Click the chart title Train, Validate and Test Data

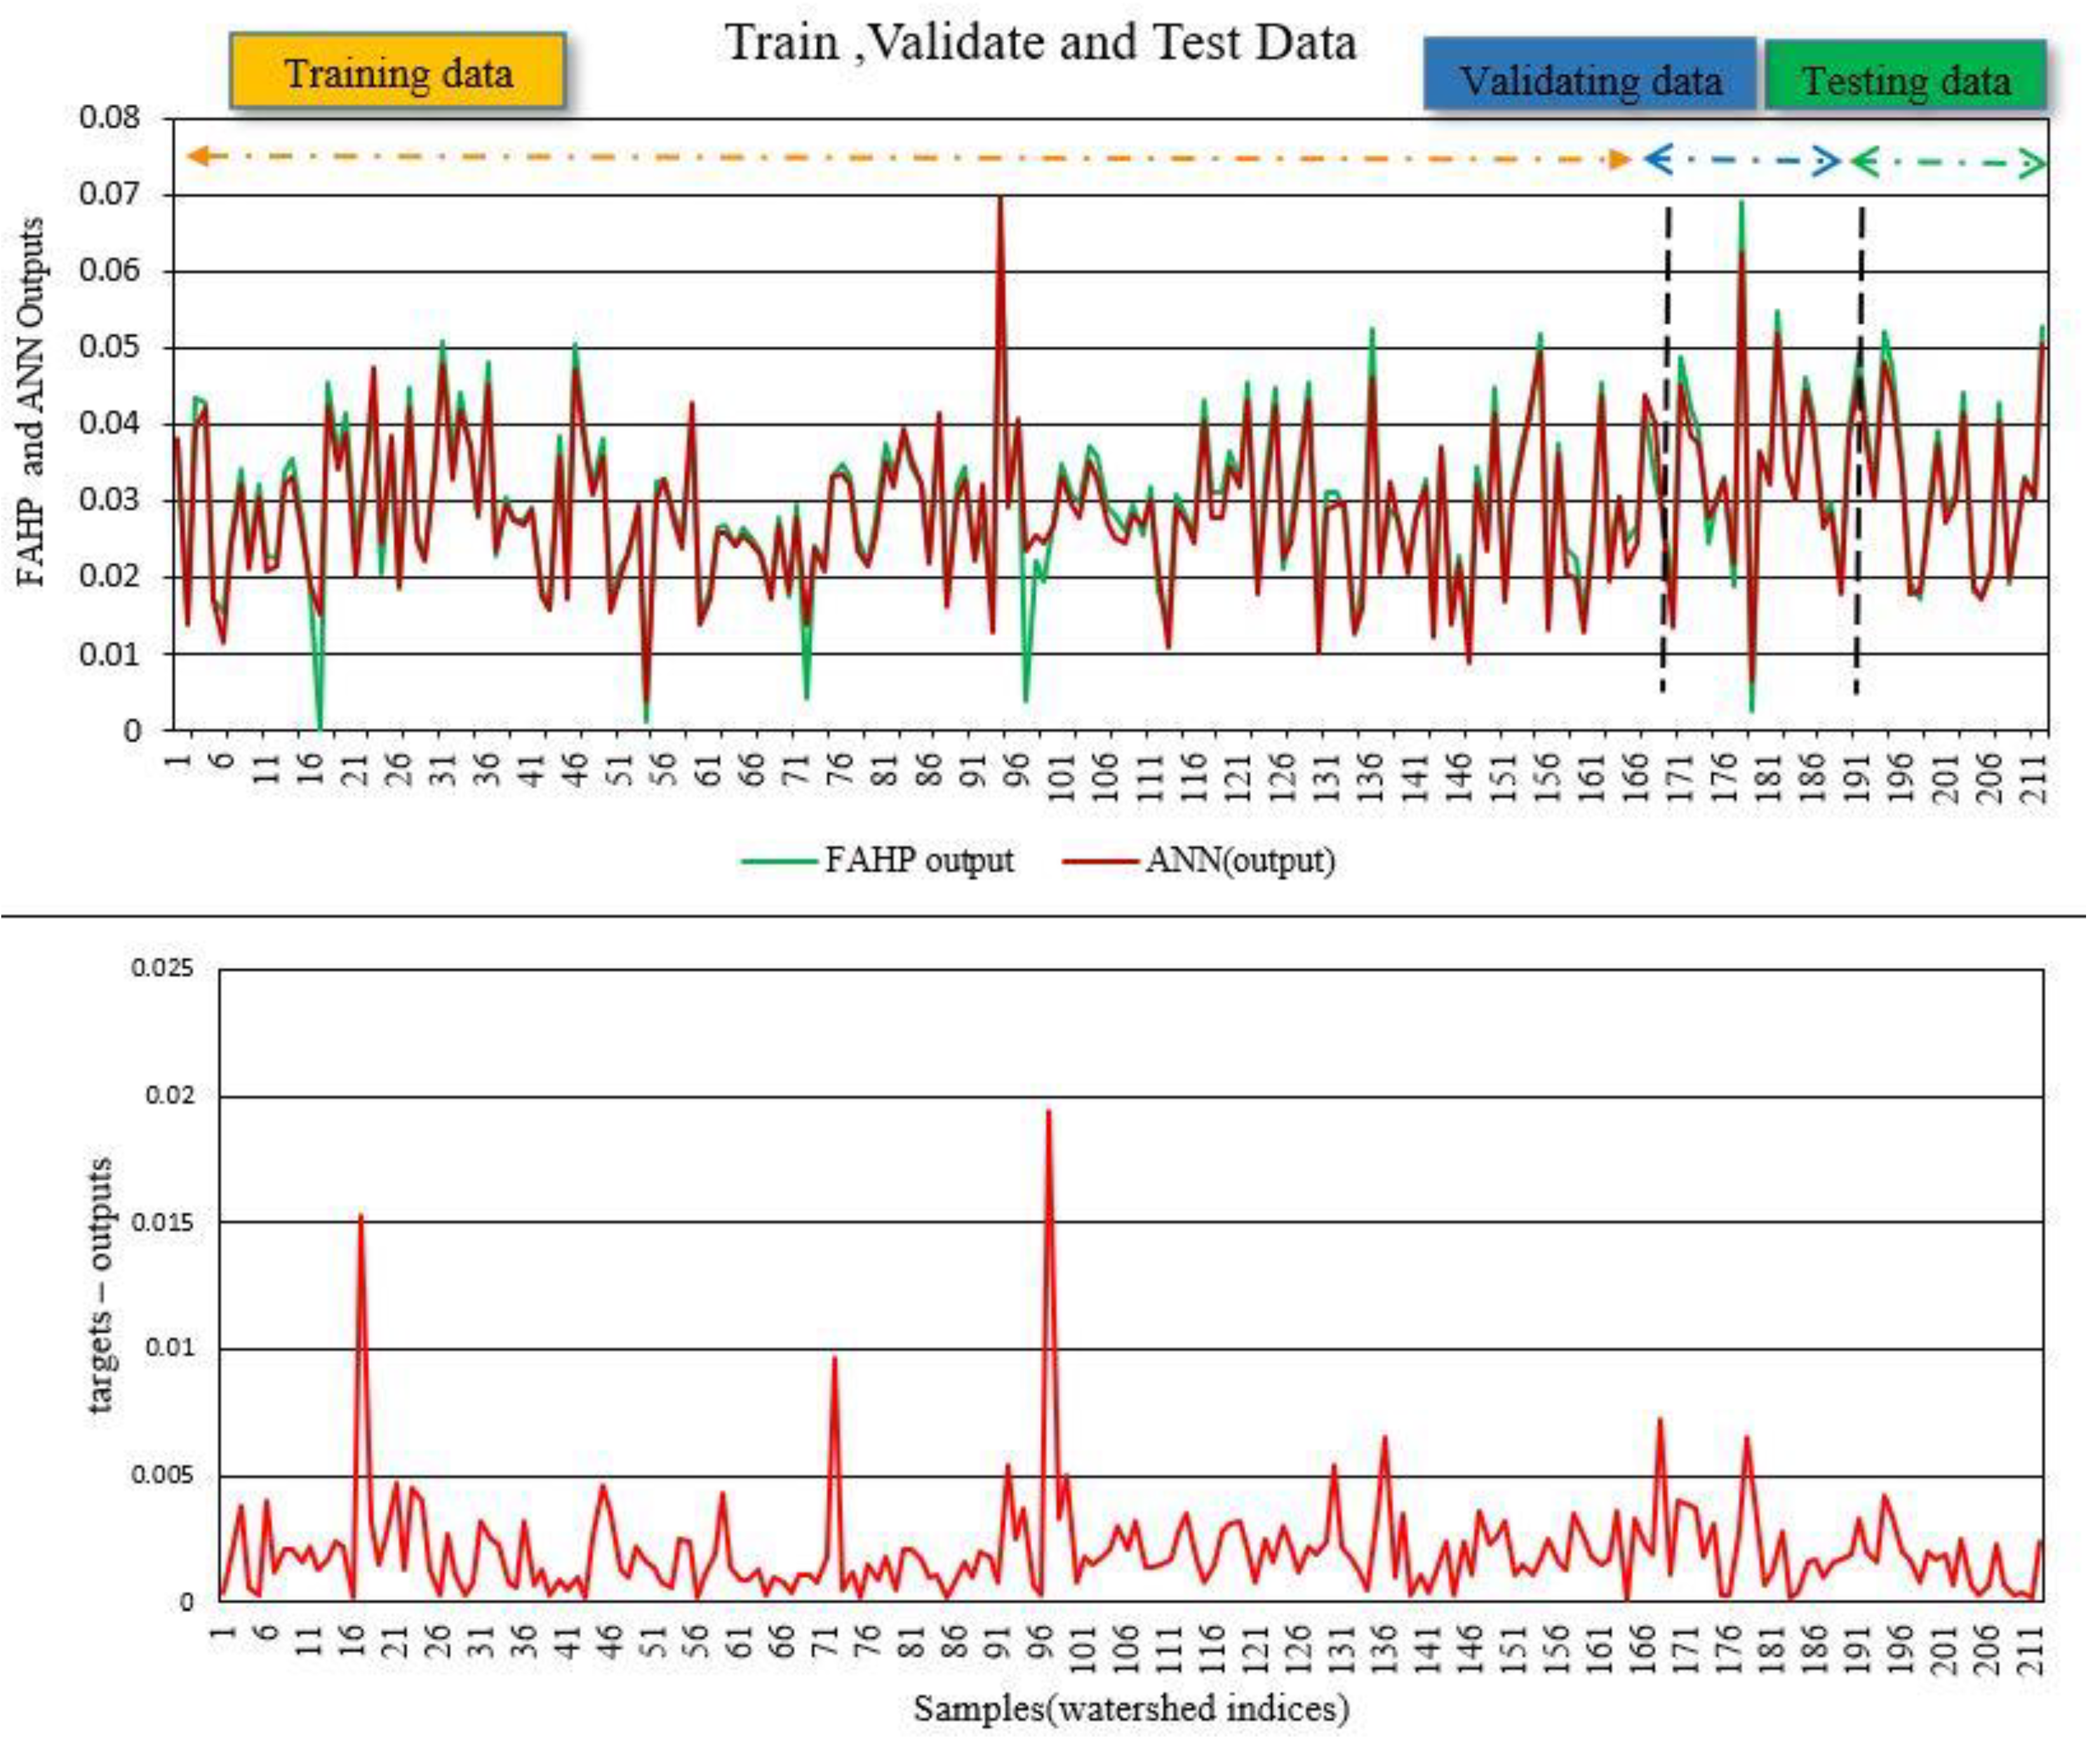click(x=1040, y=42)
